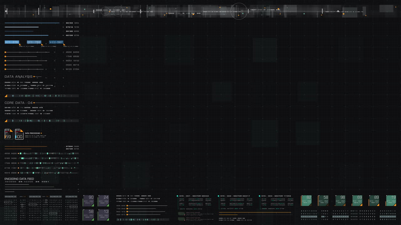
Task: Click the D.I.R. gauge icon showing 100
Action: pos(19,134)
